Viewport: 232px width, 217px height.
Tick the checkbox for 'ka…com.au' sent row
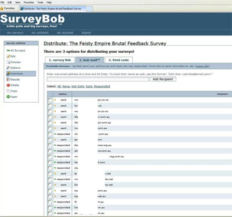click(50, 190)
